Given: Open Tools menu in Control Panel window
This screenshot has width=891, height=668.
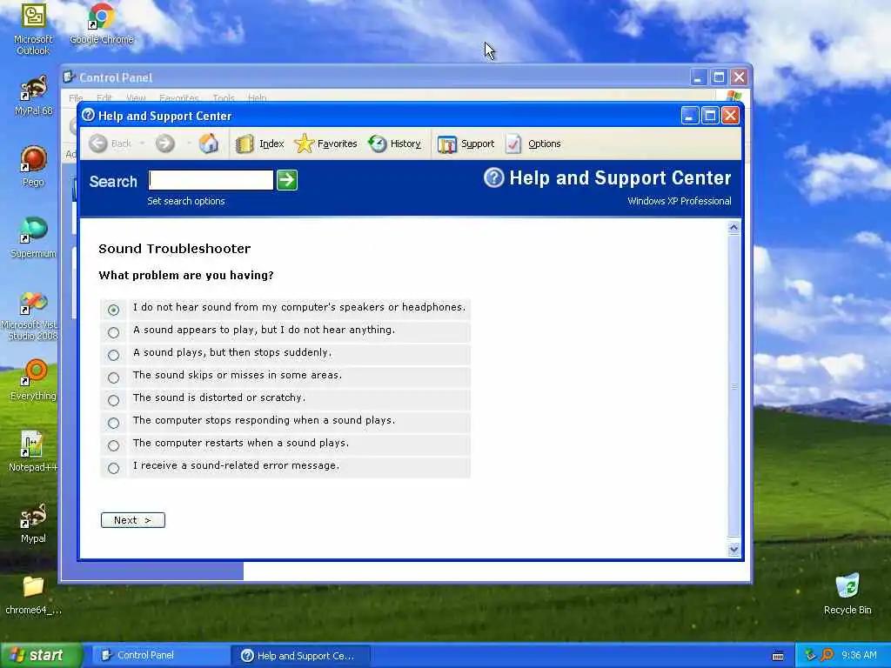Looking at the screenshot, I should pos(224,97).
